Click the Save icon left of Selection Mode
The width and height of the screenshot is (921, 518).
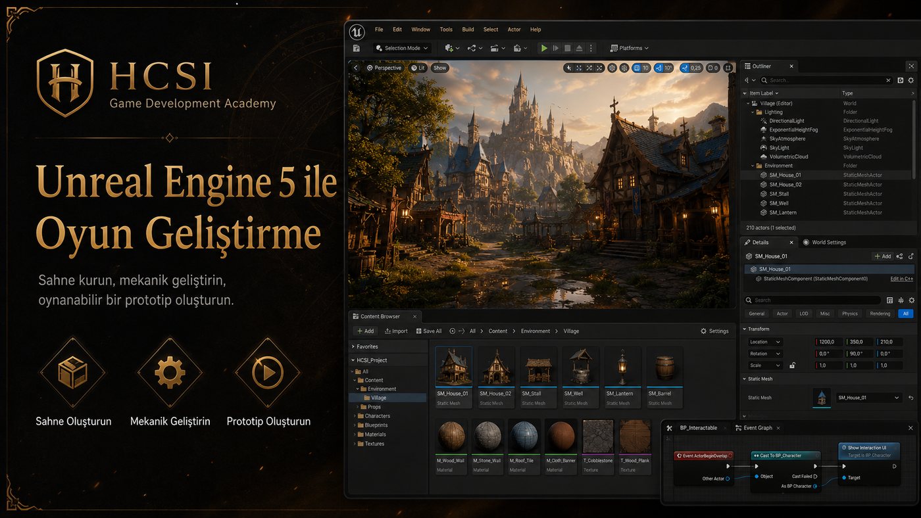pos(357,48)
